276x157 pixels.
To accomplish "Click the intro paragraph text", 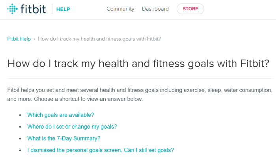I will pyautogui.click(x=140, y=95).
